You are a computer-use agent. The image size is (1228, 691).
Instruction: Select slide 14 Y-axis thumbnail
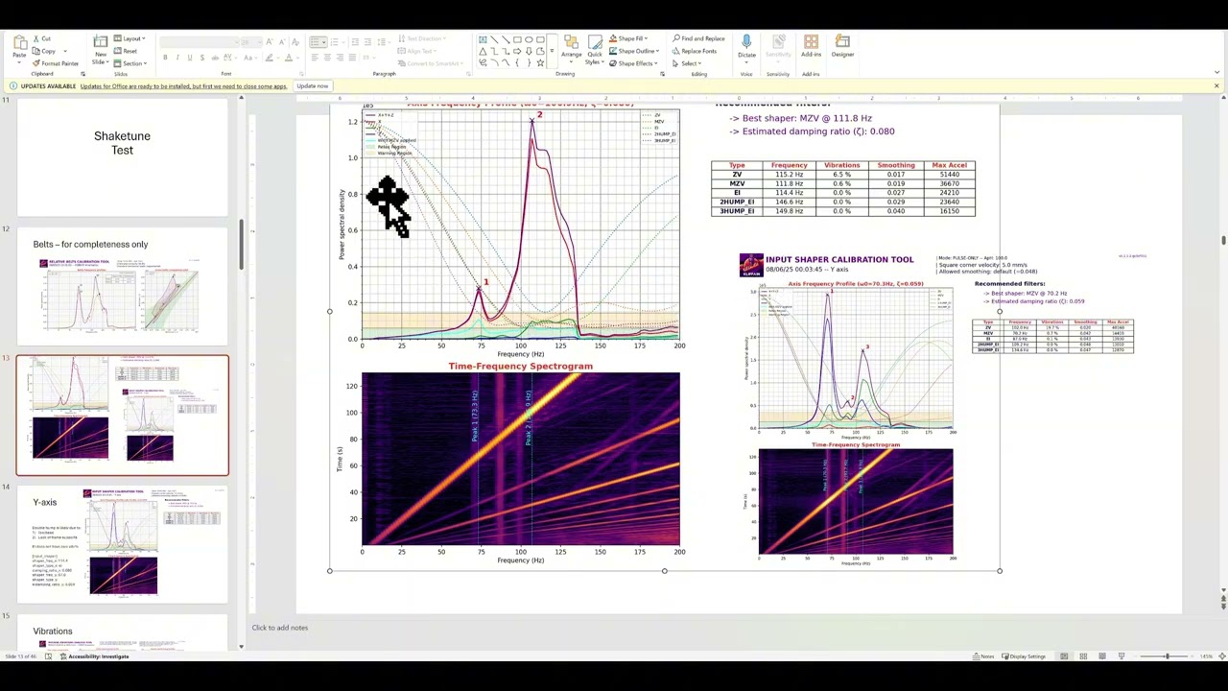click(x=122, y=543)
